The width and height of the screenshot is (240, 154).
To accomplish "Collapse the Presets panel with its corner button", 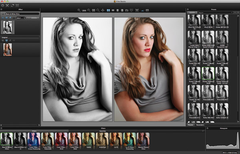I will pos(188,9).
